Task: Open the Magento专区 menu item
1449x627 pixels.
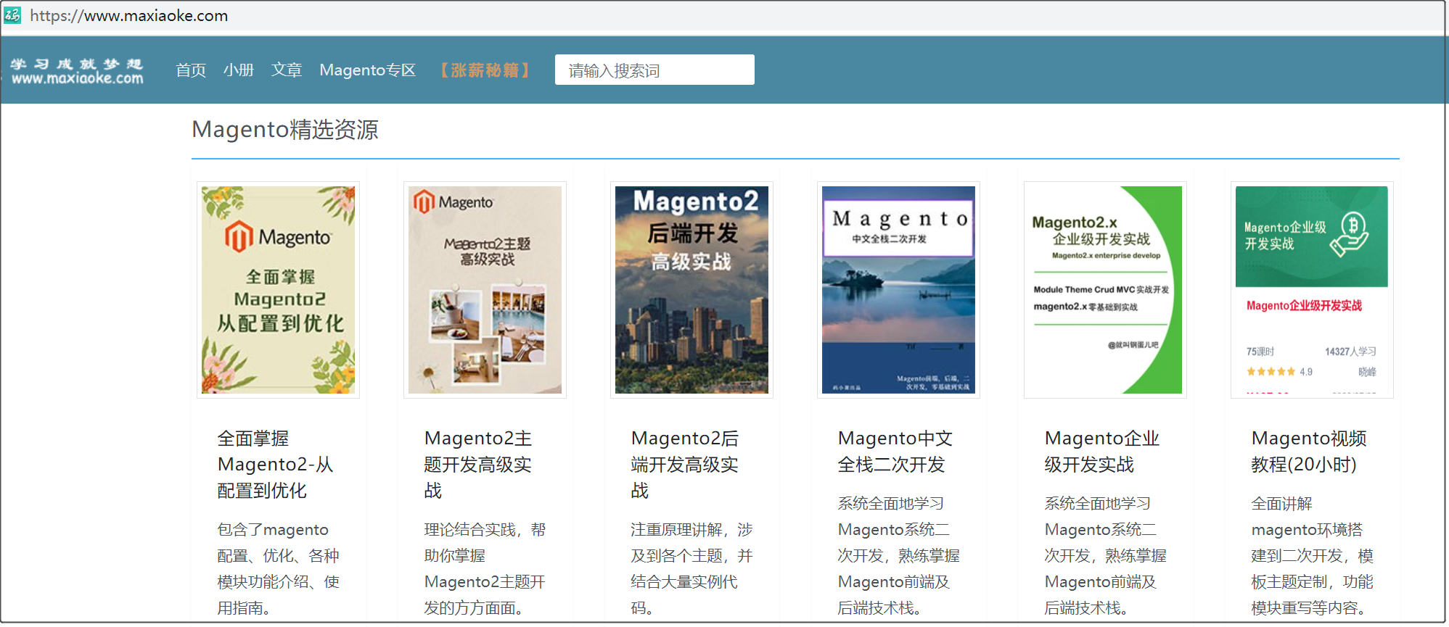Action: click(x=368, y=70)
